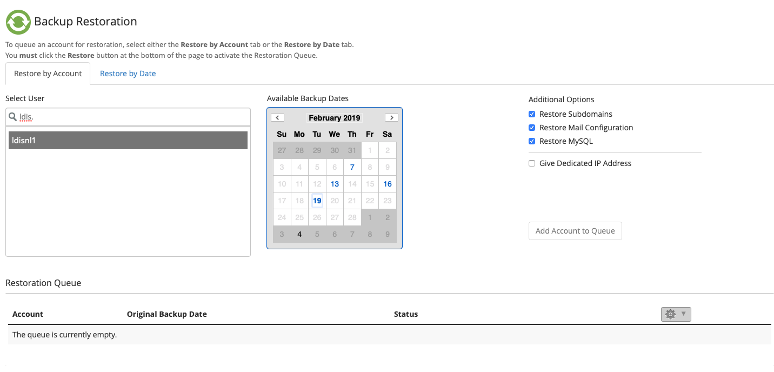Uncheck Restore Subdomains option
The image size is (774, 372).
(x=532, y=114)
